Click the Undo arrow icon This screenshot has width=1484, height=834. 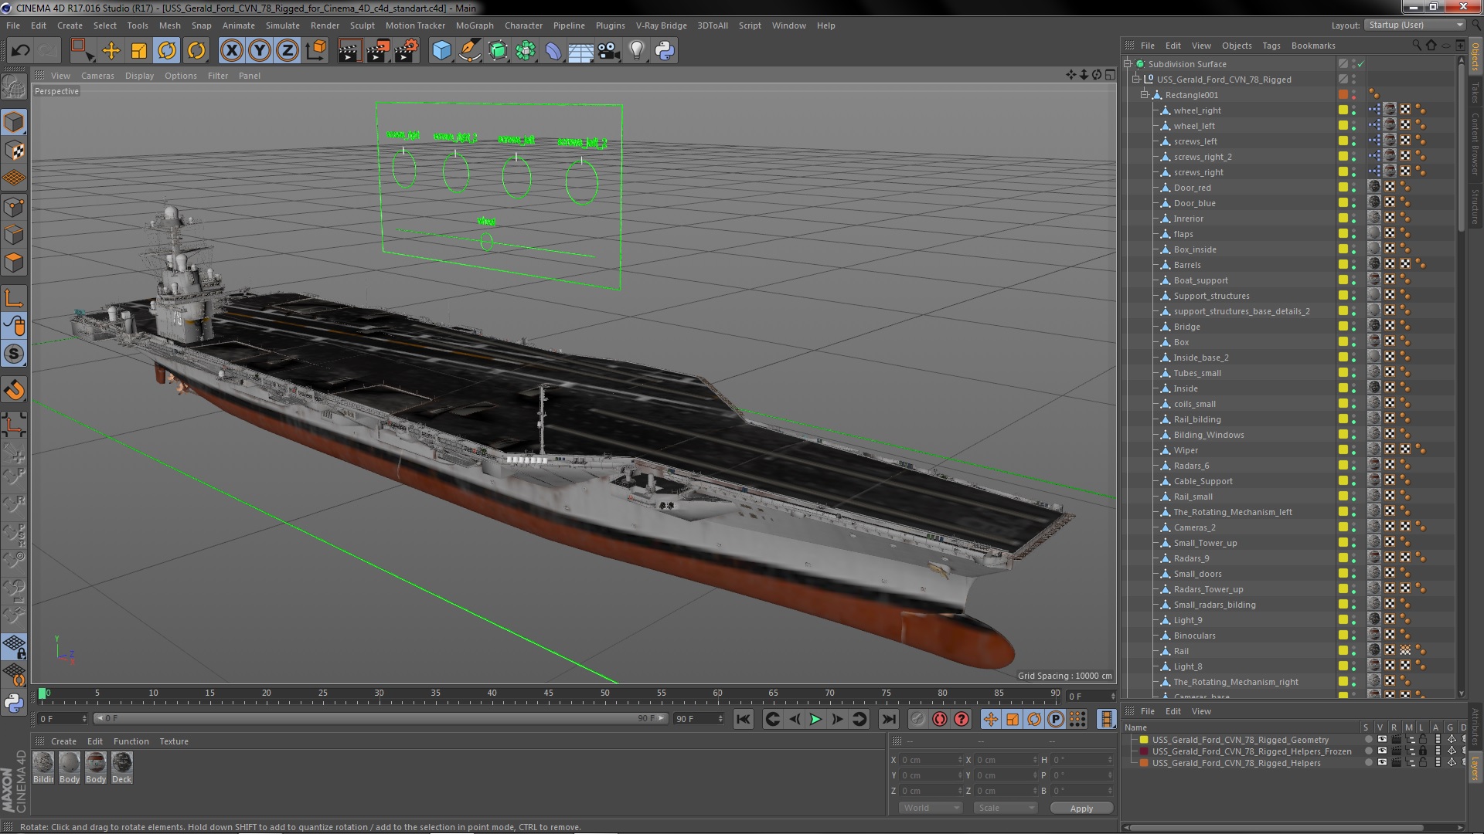coord(20,51)
